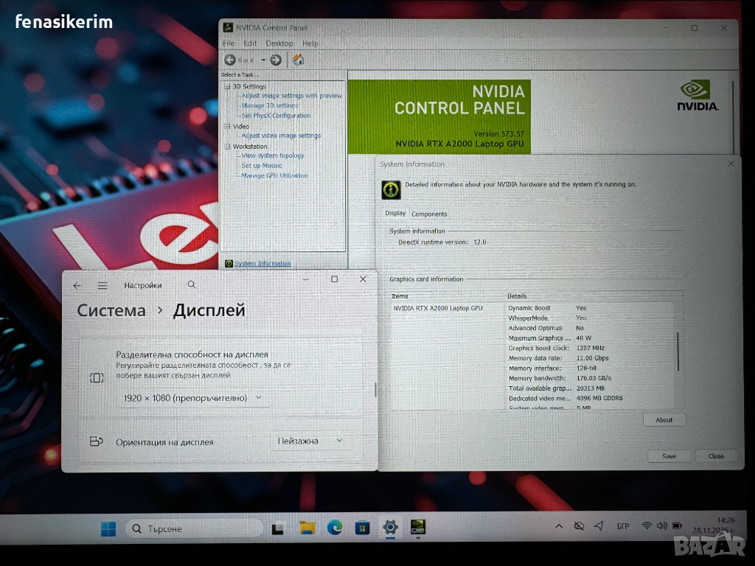Click the About button in System Information
The width and height of the screenshot is (755, 566).
point(664,420)
